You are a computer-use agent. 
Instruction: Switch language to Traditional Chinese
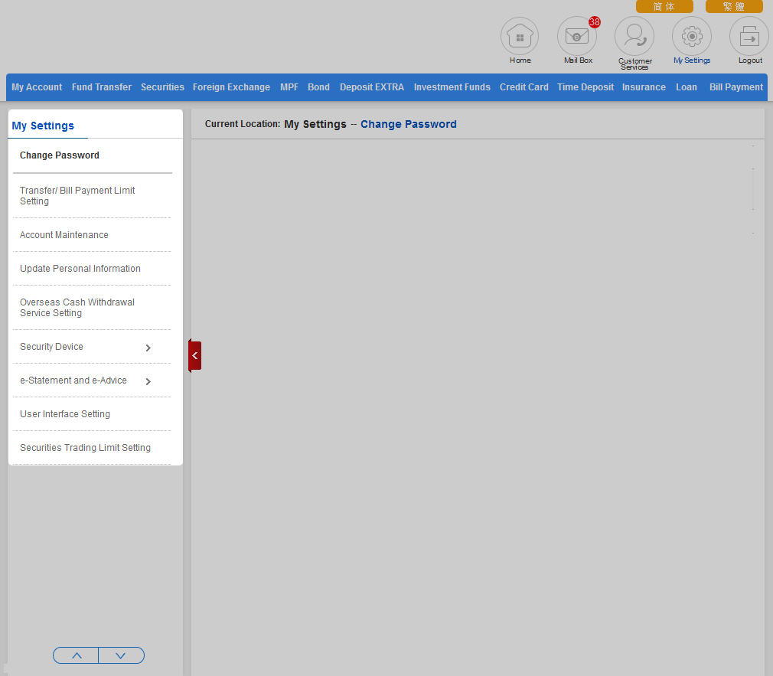[x=733, y=6]
